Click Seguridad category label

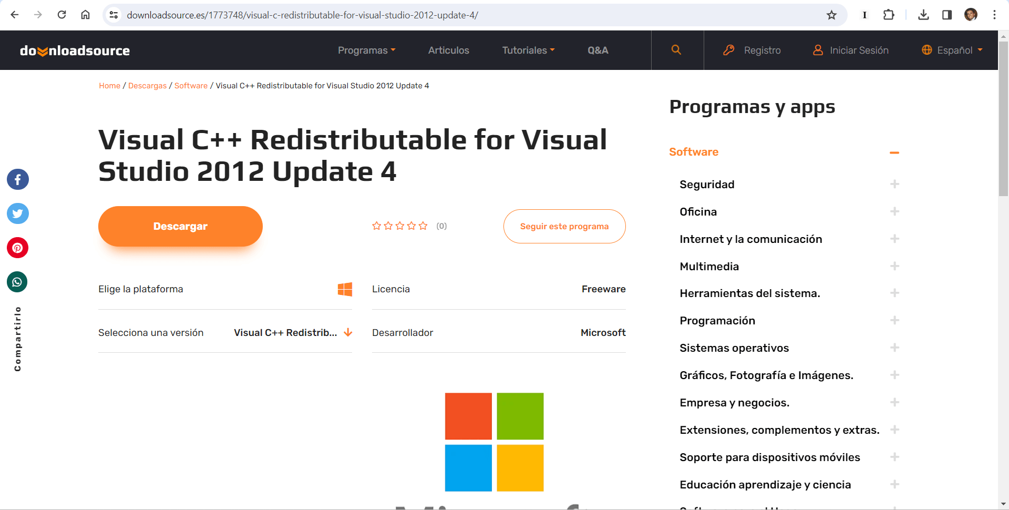click(x=707, y=185)
